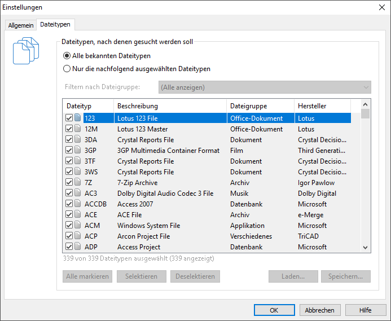The width and height of the screenshot is (391, 321).
Task: Select the Dateitypen tab
Action: tap(55, 25)
